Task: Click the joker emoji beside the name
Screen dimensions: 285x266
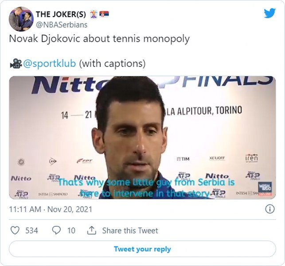Action: pyautogui.click(x=94, y=14)
